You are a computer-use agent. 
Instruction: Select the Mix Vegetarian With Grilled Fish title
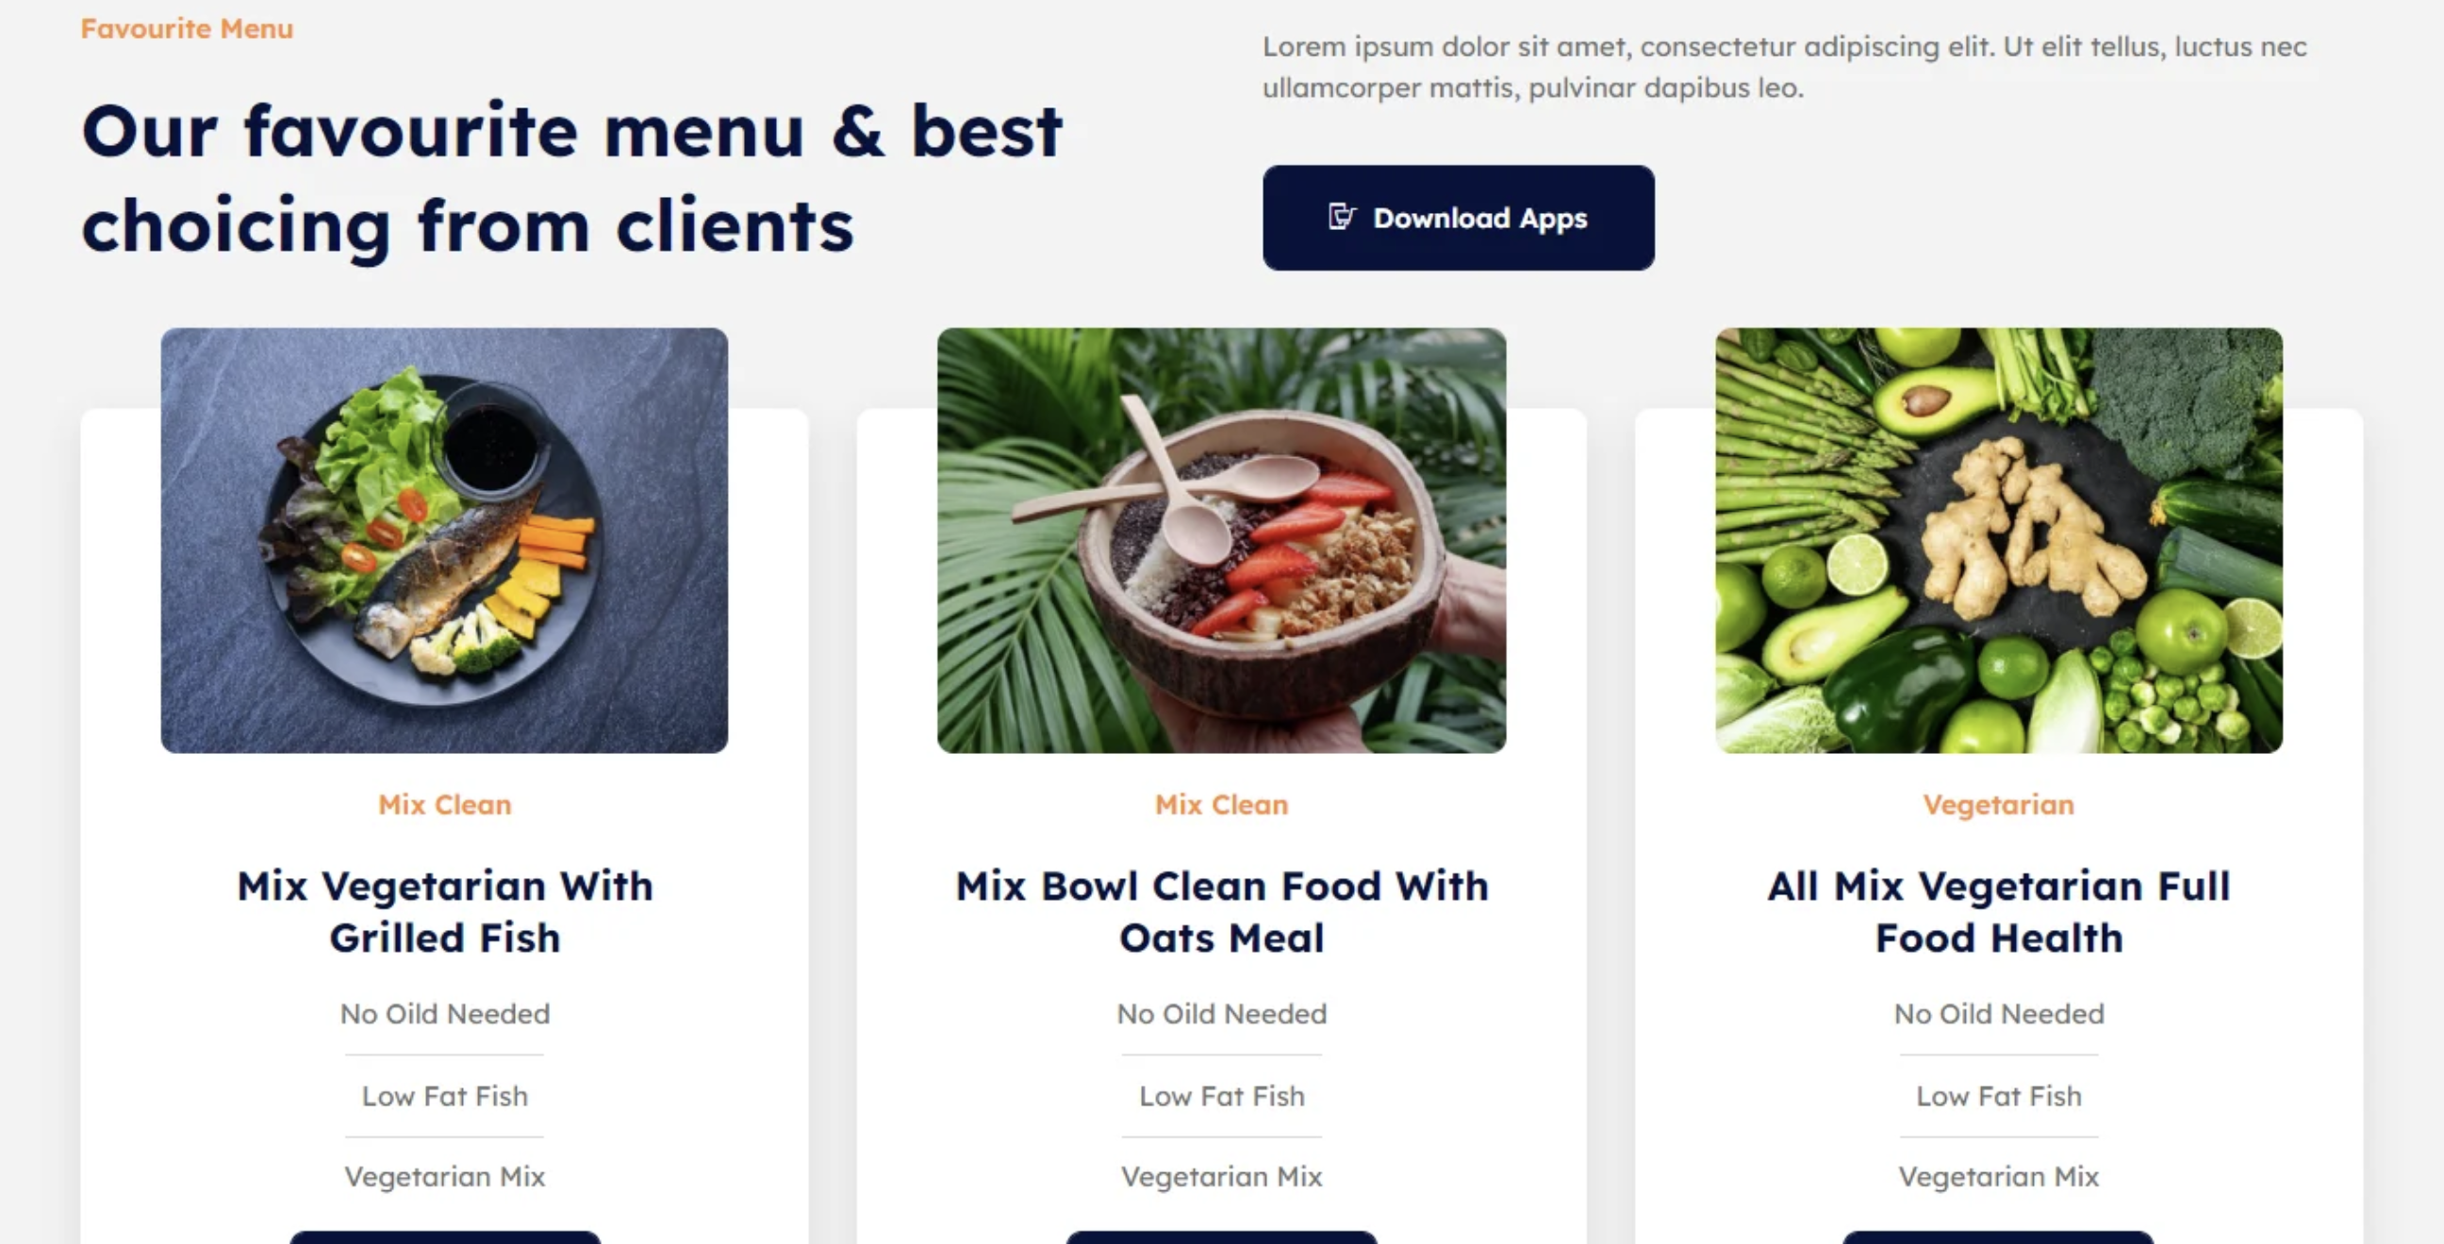click(445, 912)
